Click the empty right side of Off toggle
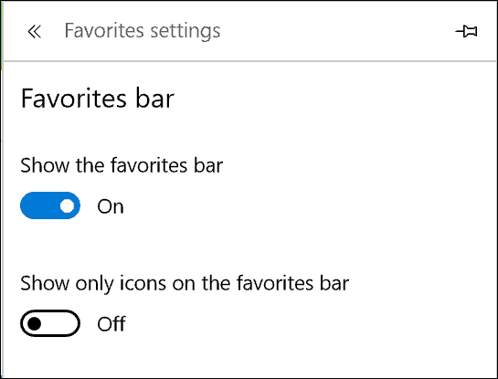This screenshot has width=498, height=379. (x=60, y=323)
